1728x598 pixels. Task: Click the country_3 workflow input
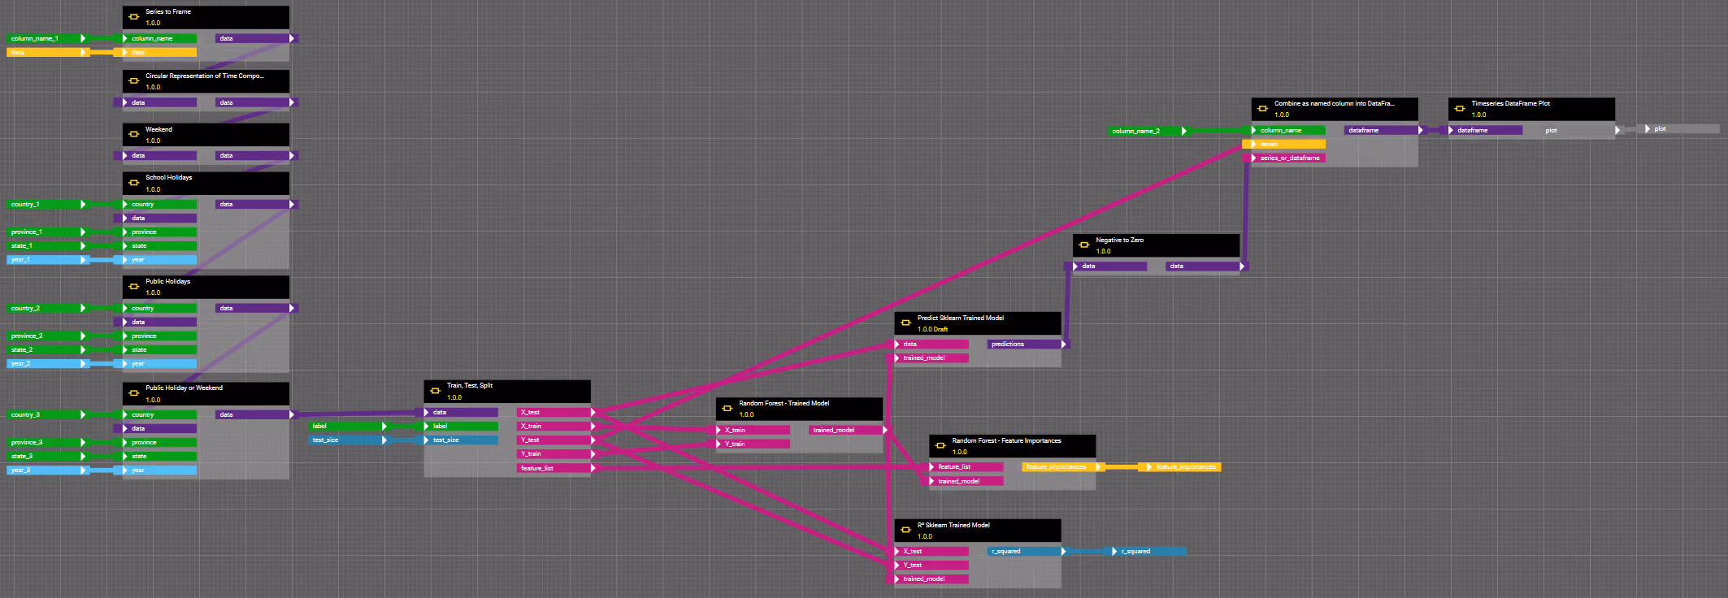(46, 414)
